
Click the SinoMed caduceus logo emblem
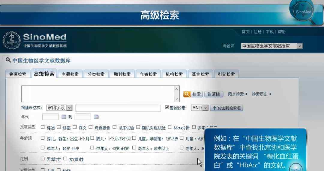[12, 40]
